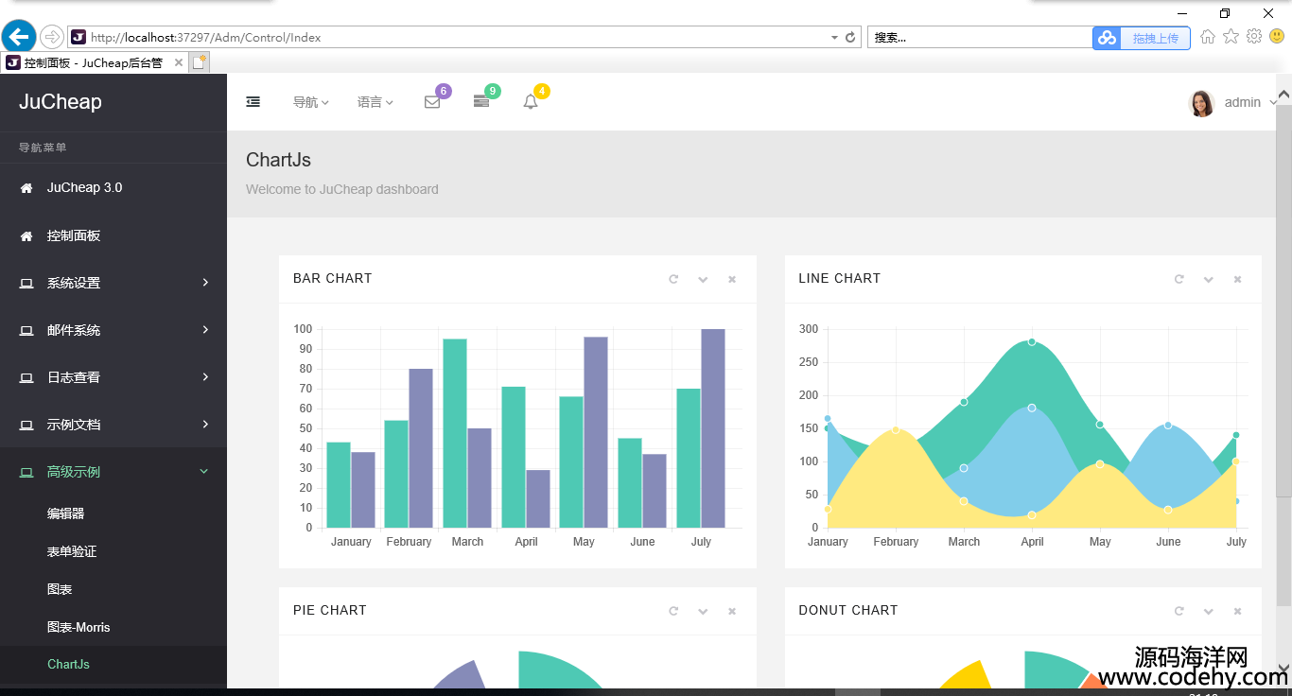Screen dimensions: 1292x696
Task: Click the browser search input field
Action: click(979, 38)
